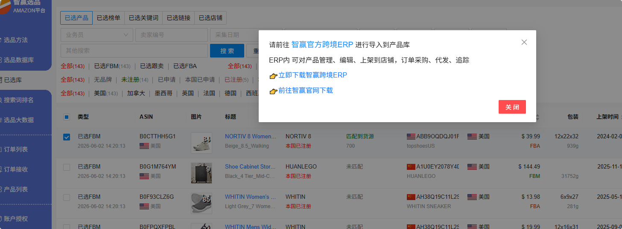Open 立即下载智赢跨境ERP link

click(x=312, y=75)
